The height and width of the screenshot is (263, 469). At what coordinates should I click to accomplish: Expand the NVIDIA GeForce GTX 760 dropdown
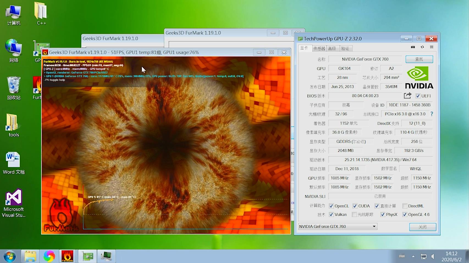pyautogui.click(x=374, y=227)
